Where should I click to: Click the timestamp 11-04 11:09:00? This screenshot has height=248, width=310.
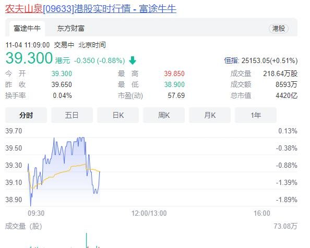(x=28, y=45)
